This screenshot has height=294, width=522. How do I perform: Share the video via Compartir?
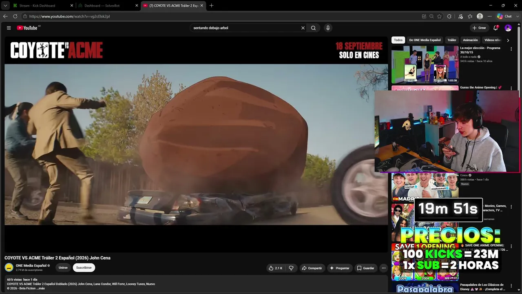pos(312,268)
